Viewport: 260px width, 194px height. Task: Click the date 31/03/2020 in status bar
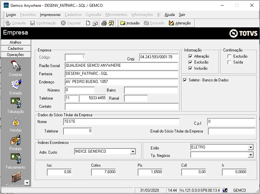[150, 190]
